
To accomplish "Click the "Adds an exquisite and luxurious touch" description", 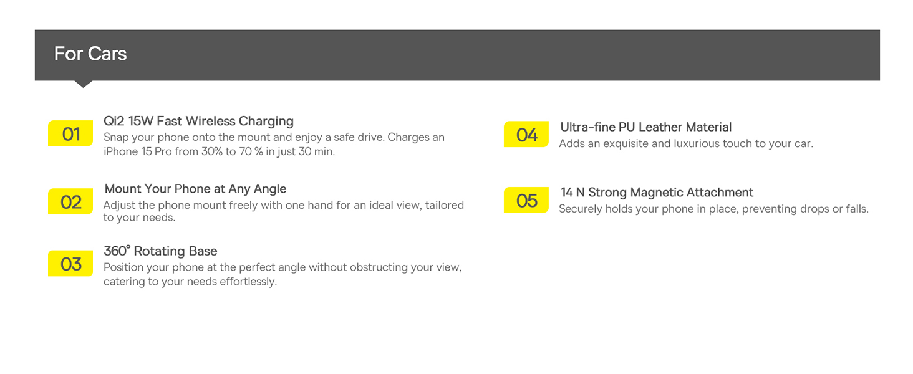I will point(686,144).
